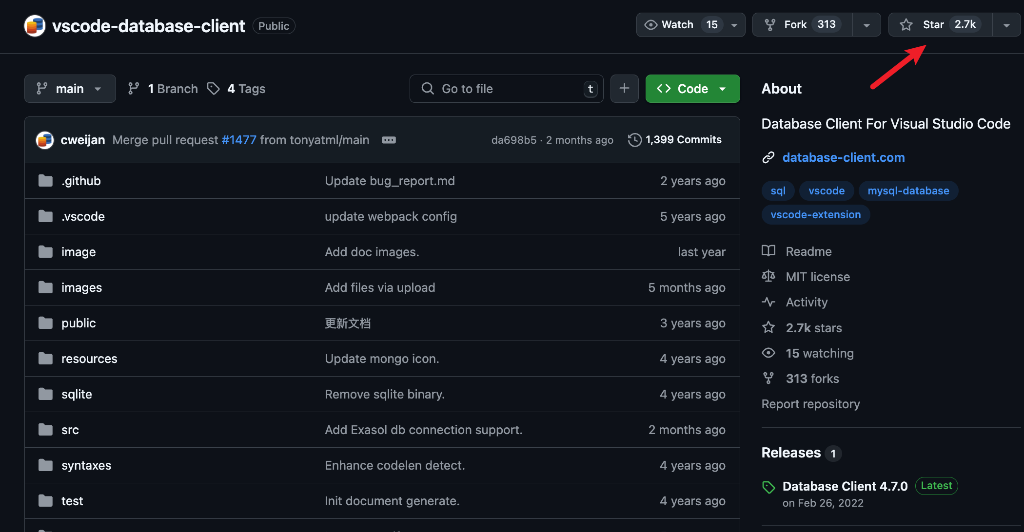
Task: Open the MIT license link
Action: click(x=818, y=277)
